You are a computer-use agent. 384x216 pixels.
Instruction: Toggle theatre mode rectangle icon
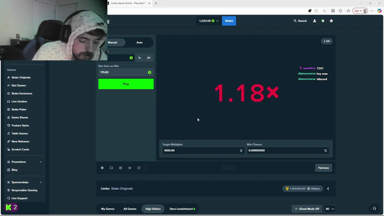pyautogui.click(x=111, y=168)
